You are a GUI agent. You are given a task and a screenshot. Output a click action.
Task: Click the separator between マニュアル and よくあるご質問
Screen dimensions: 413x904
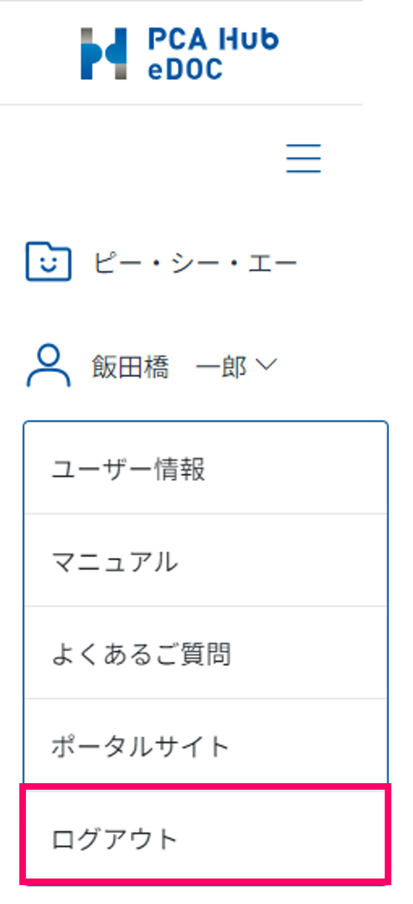click(206, 606)
